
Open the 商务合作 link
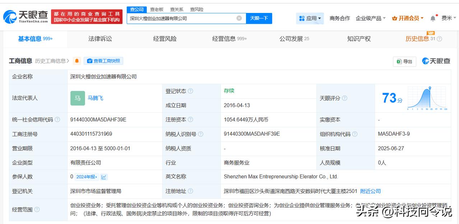click(340, 18)
